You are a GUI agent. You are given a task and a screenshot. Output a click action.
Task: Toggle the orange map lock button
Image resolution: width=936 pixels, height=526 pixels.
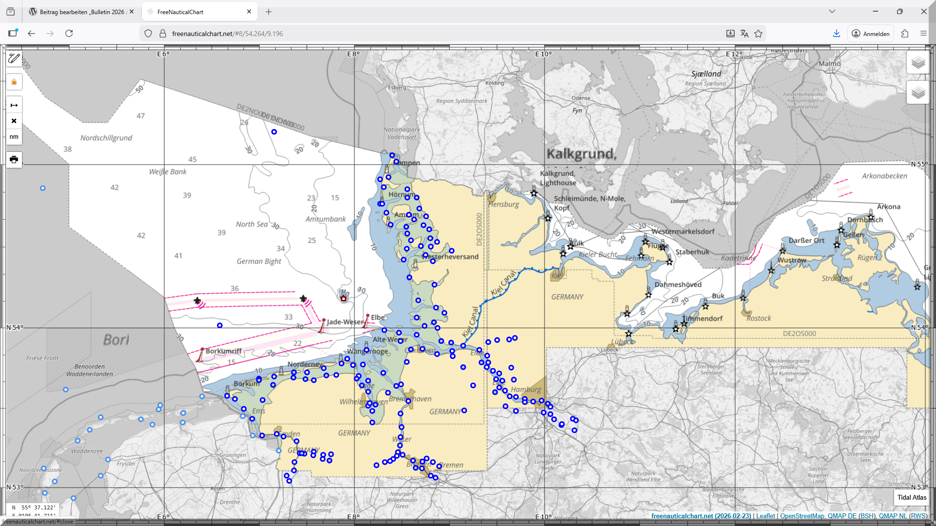pyautogui.click(x=14, y=82)
